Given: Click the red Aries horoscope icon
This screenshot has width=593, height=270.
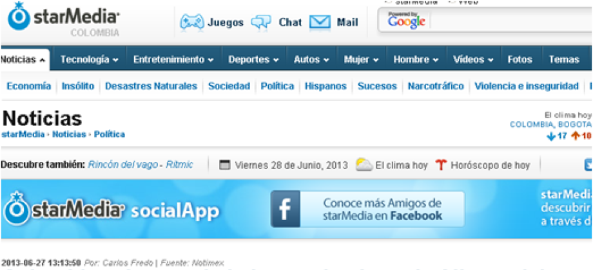Looking at the screenshot, I should [x=441, y=165].
